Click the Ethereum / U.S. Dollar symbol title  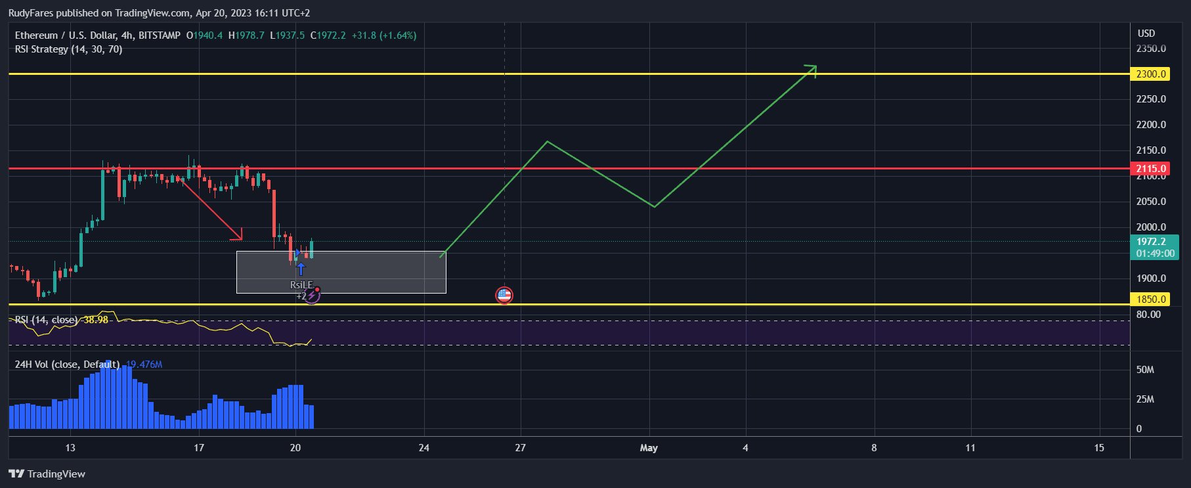coord(66,35)
